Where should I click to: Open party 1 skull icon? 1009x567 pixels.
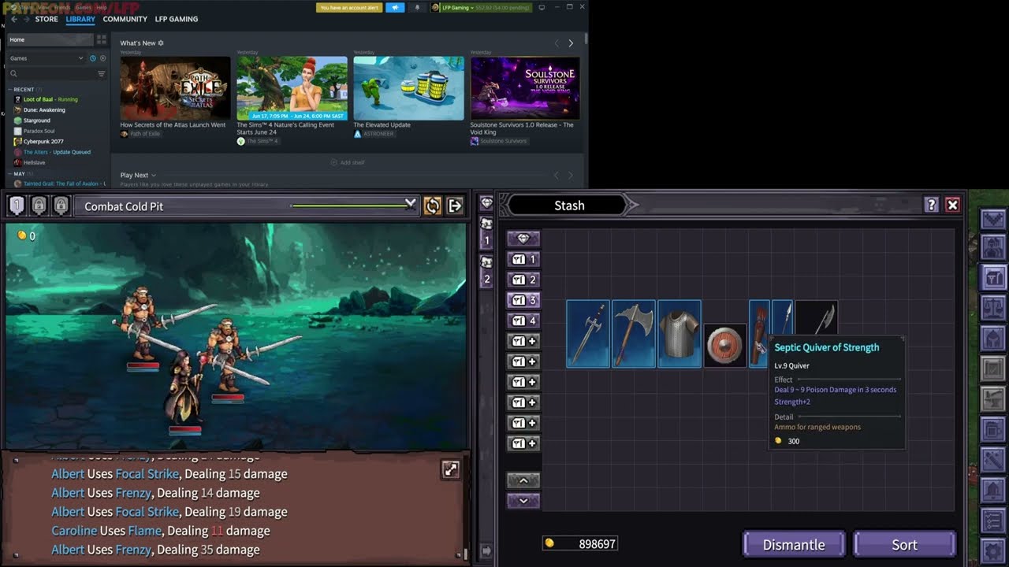pyautogui.click(x=486, y=234)
